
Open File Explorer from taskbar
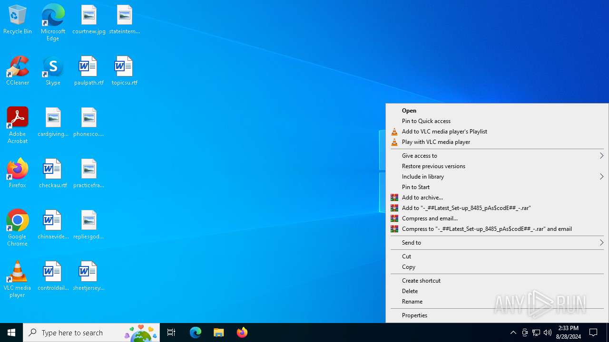point(219,332)
